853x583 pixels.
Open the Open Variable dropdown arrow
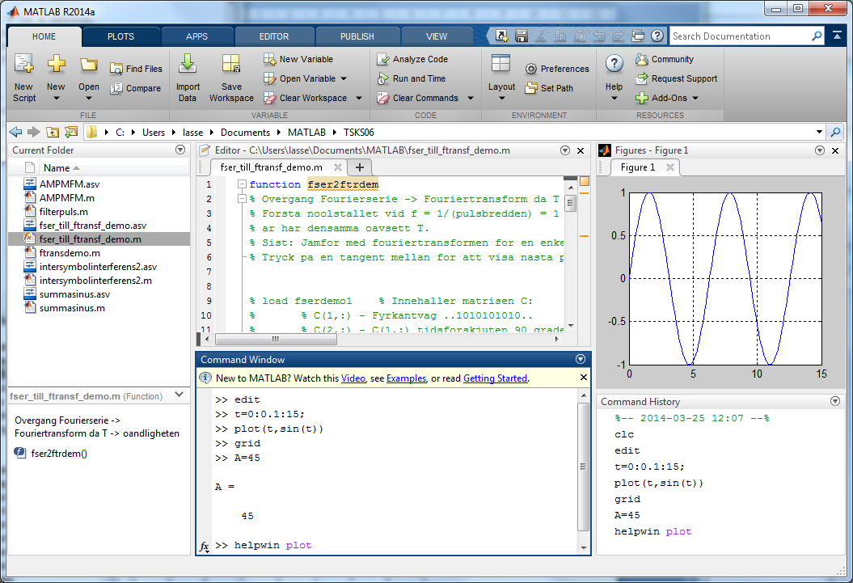tap(344, 79)
